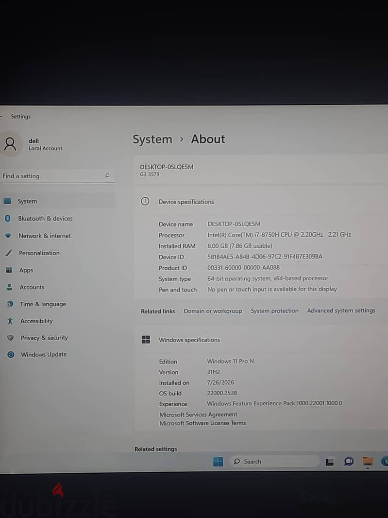Click the Windows specifications logo icon

[x=146, y=340]
